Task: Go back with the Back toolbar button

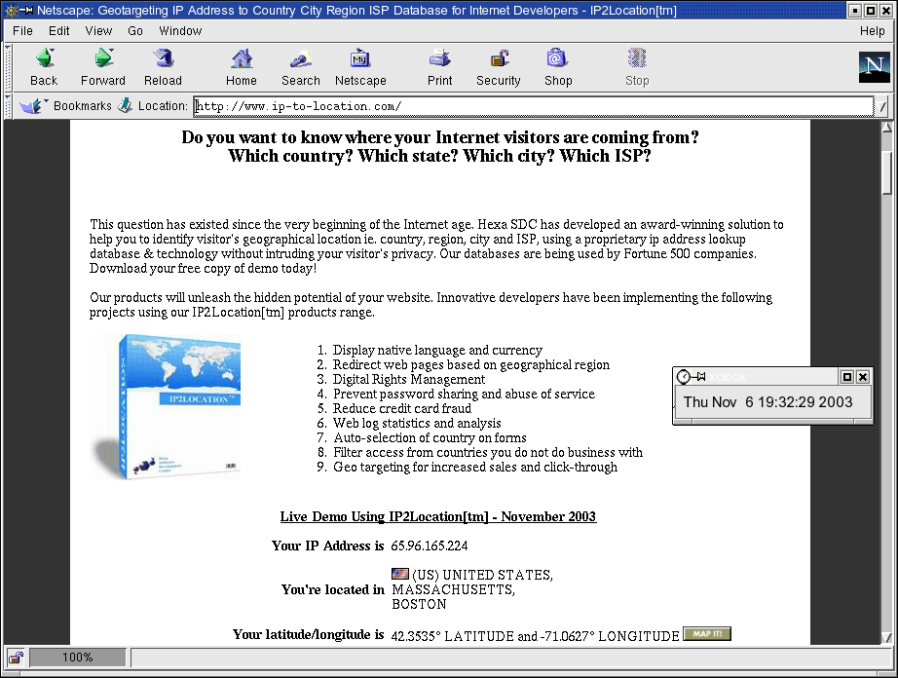Action: [44, 67]
